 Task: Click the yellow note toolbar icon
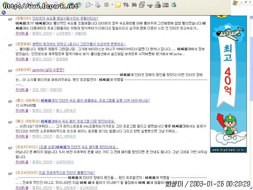click(118, 5)
